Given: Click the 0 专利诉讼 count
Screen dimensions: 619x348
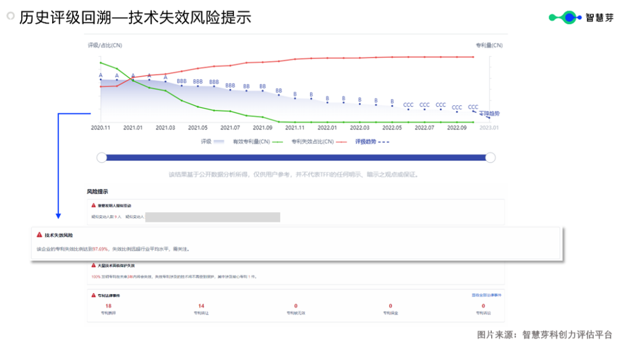Looking at the screenshot, I should pos(483,306).
